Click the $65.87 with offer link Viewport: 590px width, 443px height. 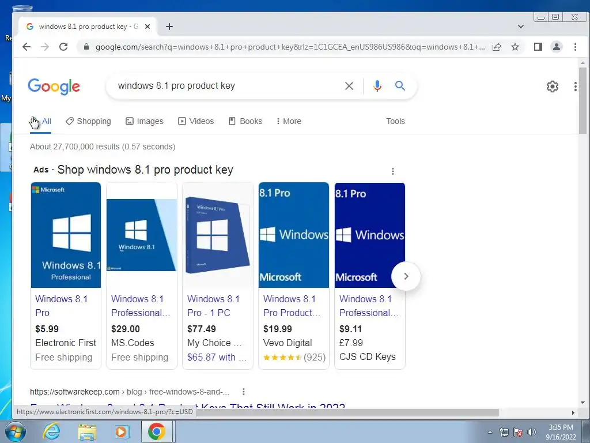coord(217,357)
